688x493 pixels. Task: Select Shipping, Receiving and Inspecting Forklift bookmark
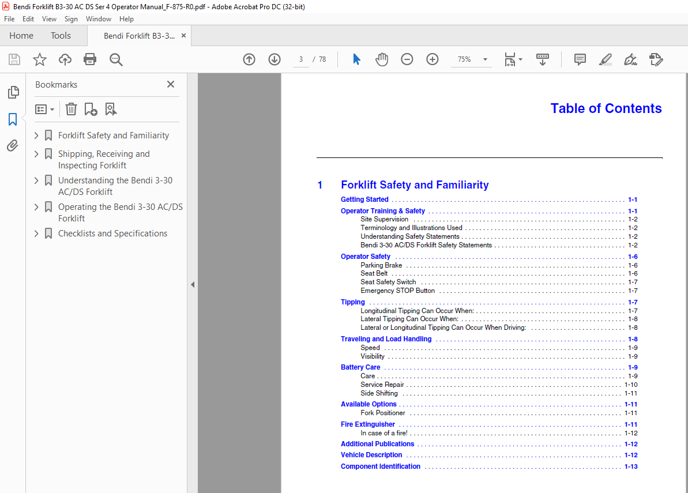tap(104, 160)
